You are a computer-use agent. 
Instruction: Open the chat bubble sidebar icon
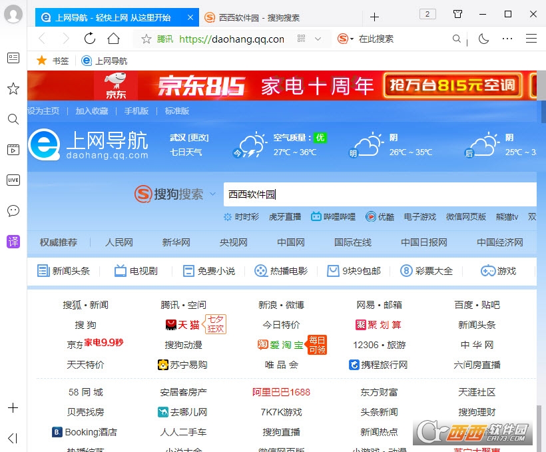13,210
